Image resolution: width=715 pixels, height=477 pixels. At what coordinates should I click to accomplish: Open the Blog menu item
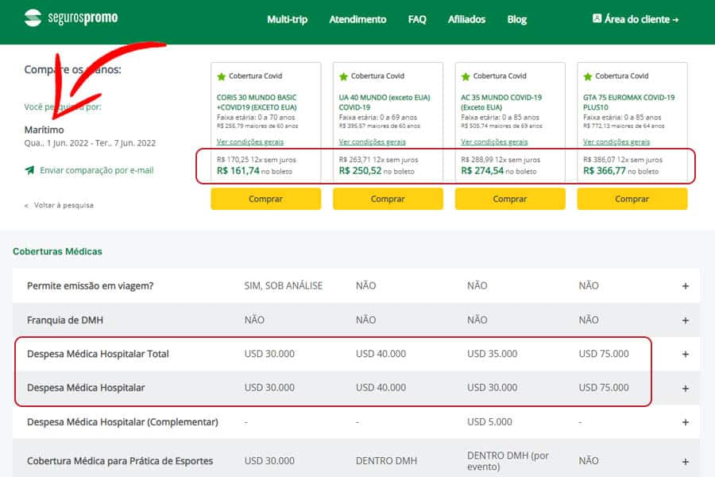(517, 19)
